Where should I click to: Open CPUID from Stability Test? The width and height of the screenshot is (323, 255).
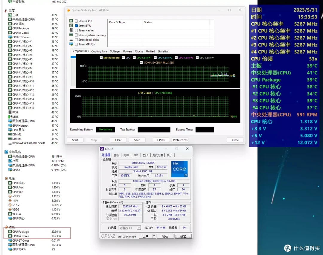pos(161,140)
